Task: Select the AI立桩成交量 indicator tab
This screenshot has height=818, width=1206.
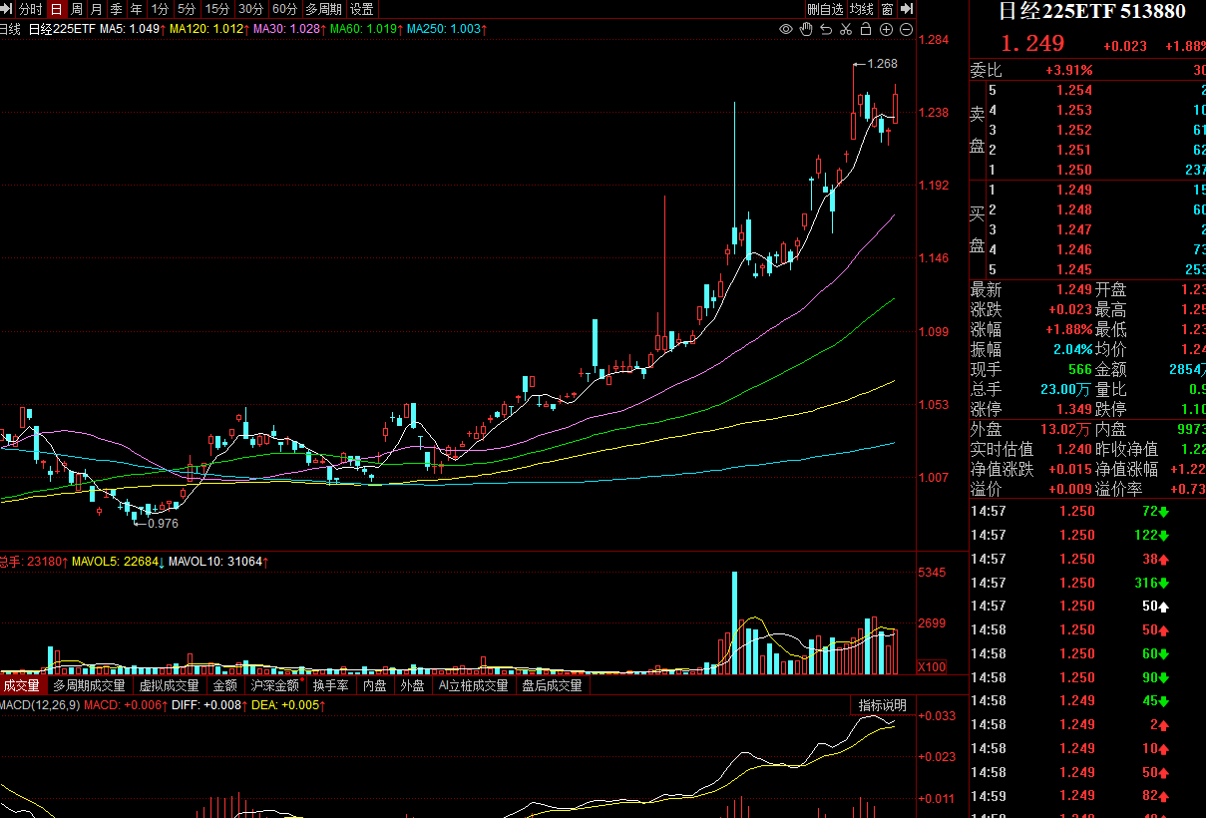Action: click(474, 685)
